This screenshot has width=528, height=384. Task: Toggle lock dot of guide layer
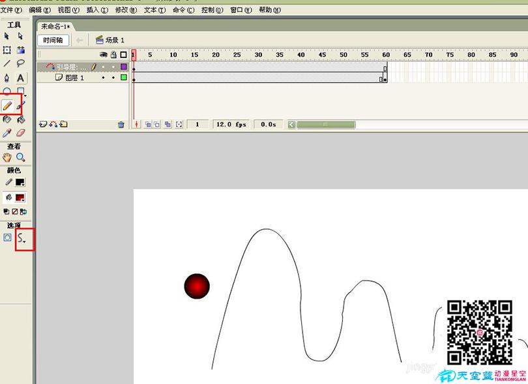click(x=113, y=67)
